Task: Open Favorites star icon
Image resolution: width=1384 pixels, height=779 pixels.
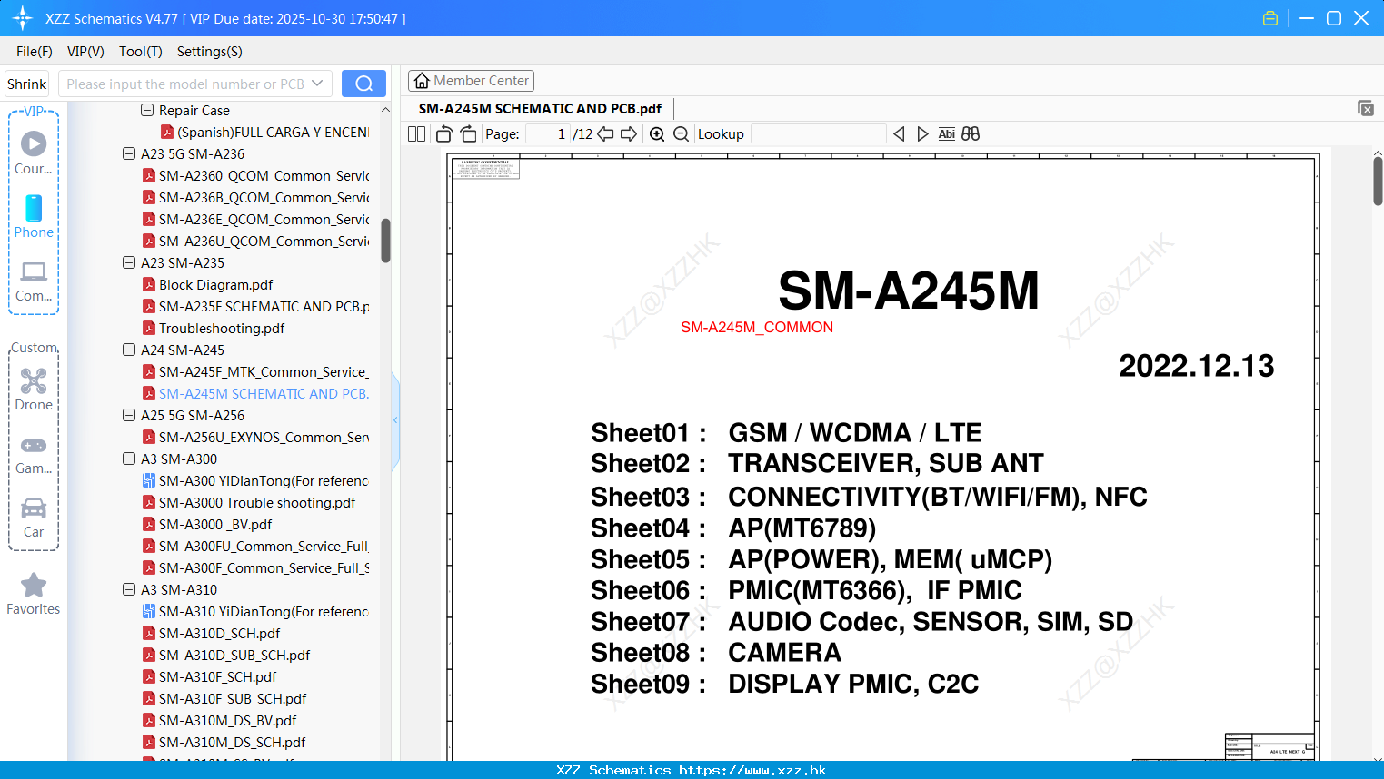Action: (34, 595)
